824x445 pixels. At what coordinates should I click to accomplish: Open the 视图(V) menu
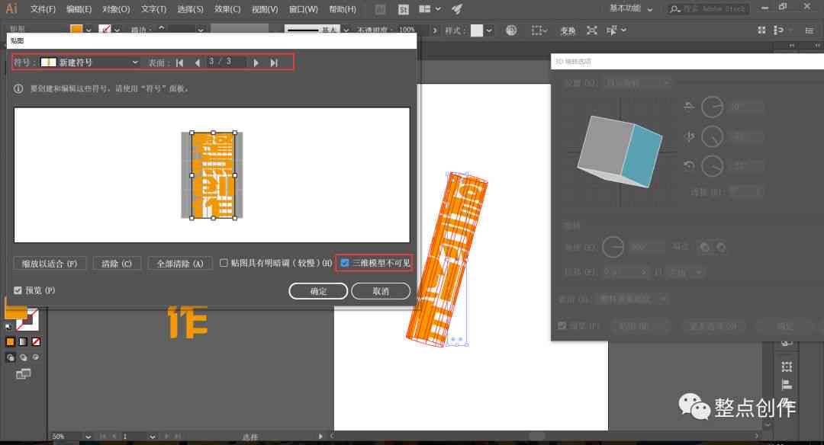coord(265,9)
